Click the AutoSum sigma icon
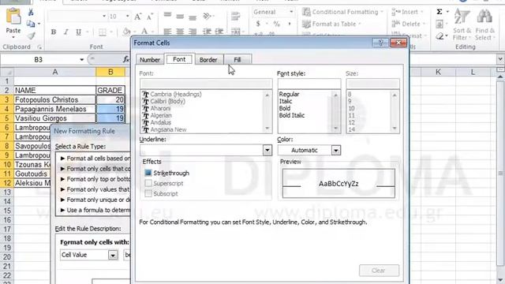 440,12
